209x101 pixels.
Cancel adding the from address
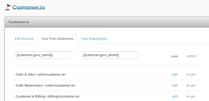192,56
